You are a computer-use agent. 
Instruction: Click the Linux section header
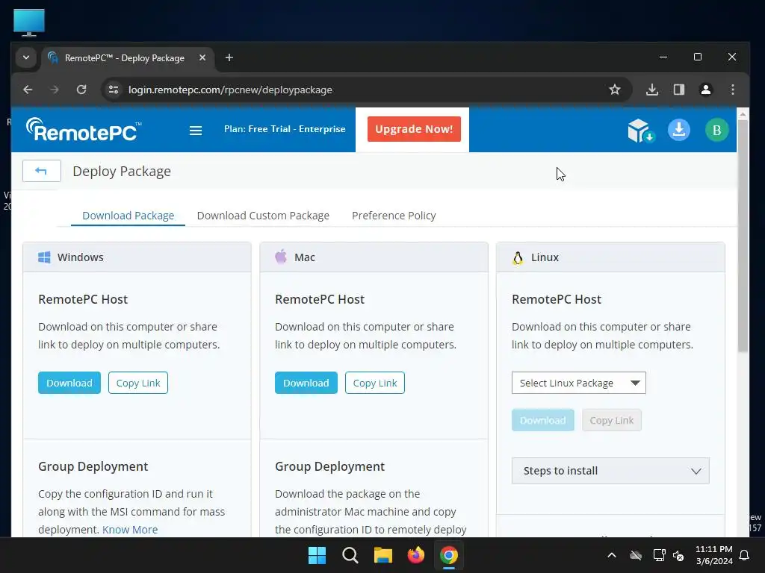point(610,257)
